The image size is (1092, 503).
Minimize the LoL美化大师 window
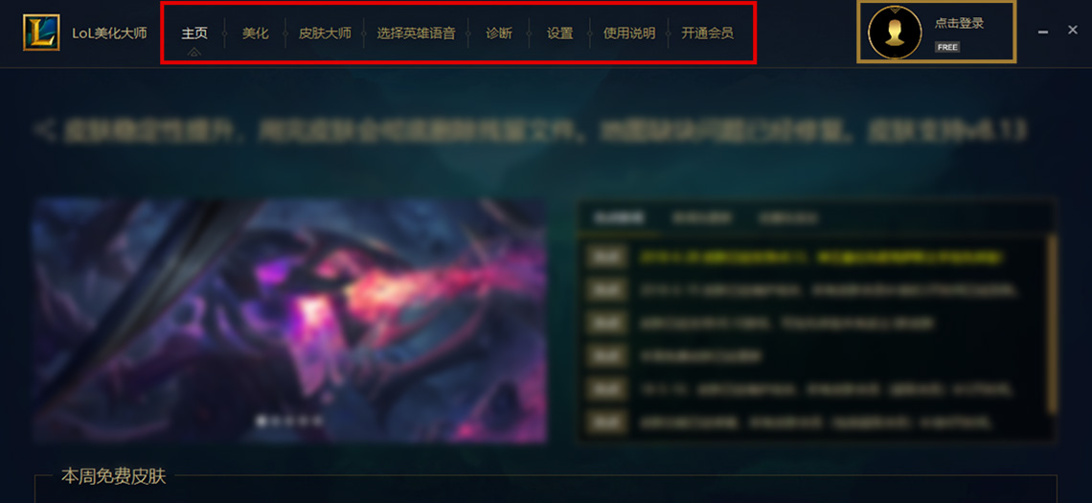pyautogui.click(x=1042, y=32)
